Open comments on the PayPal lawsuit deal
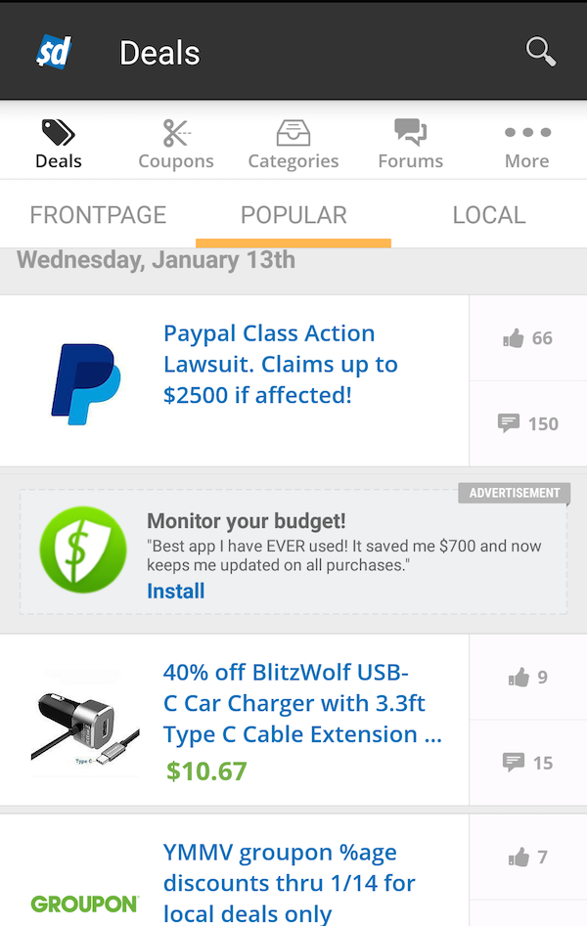The image size is (587, 926). 527,423
